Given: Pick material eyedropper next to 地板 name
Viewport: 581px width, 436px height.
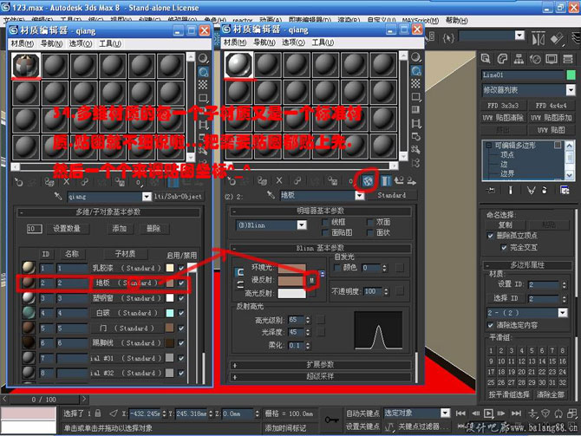Looking at the screenshot, I should coord(271,195).
